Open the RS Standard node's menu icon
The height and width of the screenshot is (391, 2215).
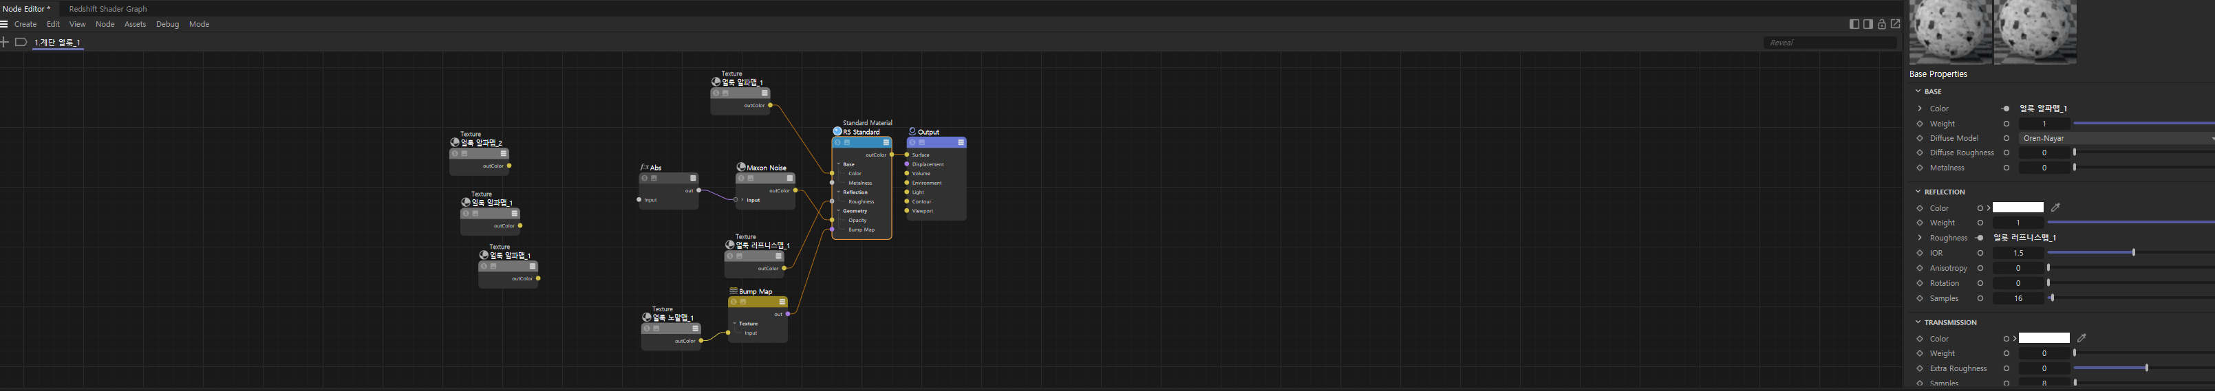[886, 143]
